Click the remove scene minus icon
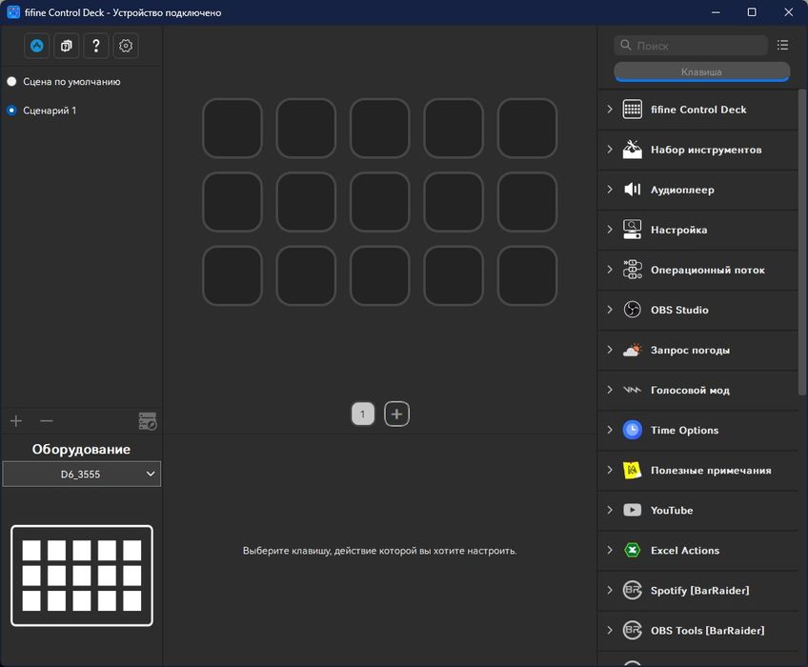The width and height of the screenshot is (808, 667). [46, 421]
